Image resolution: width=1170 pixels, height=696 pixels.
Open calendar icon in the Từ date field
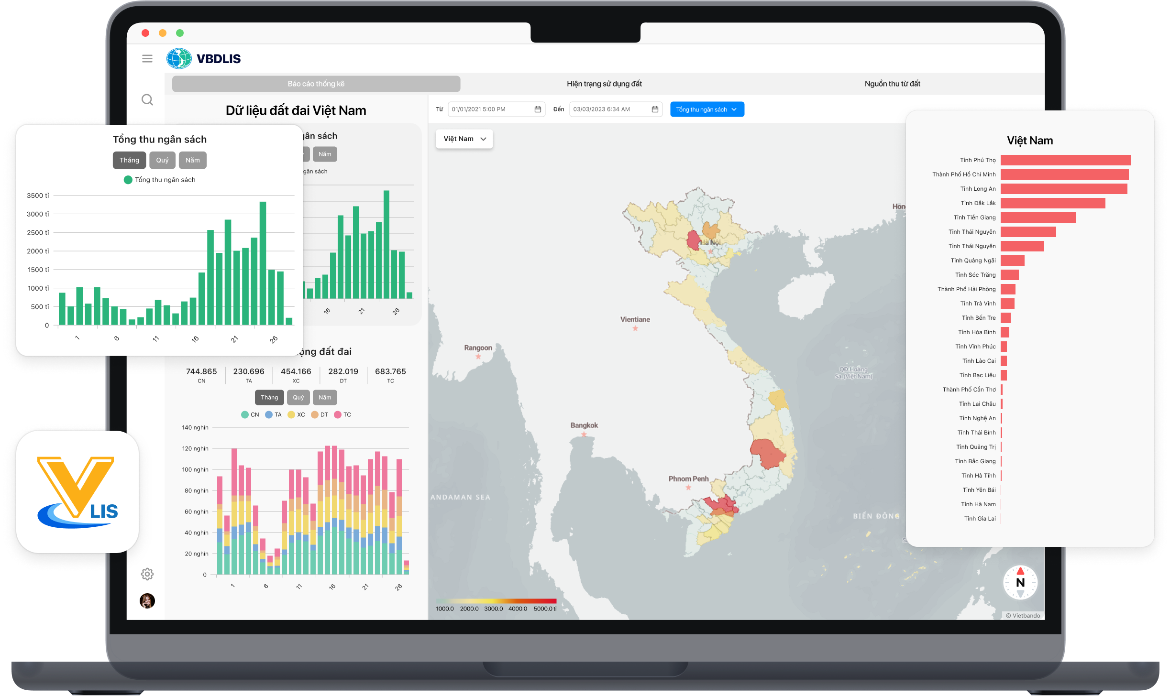(538, 109)
